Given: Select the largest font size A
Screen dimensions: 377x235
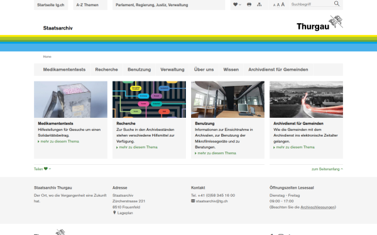Looking at the screenshot, I should [283, 4].
